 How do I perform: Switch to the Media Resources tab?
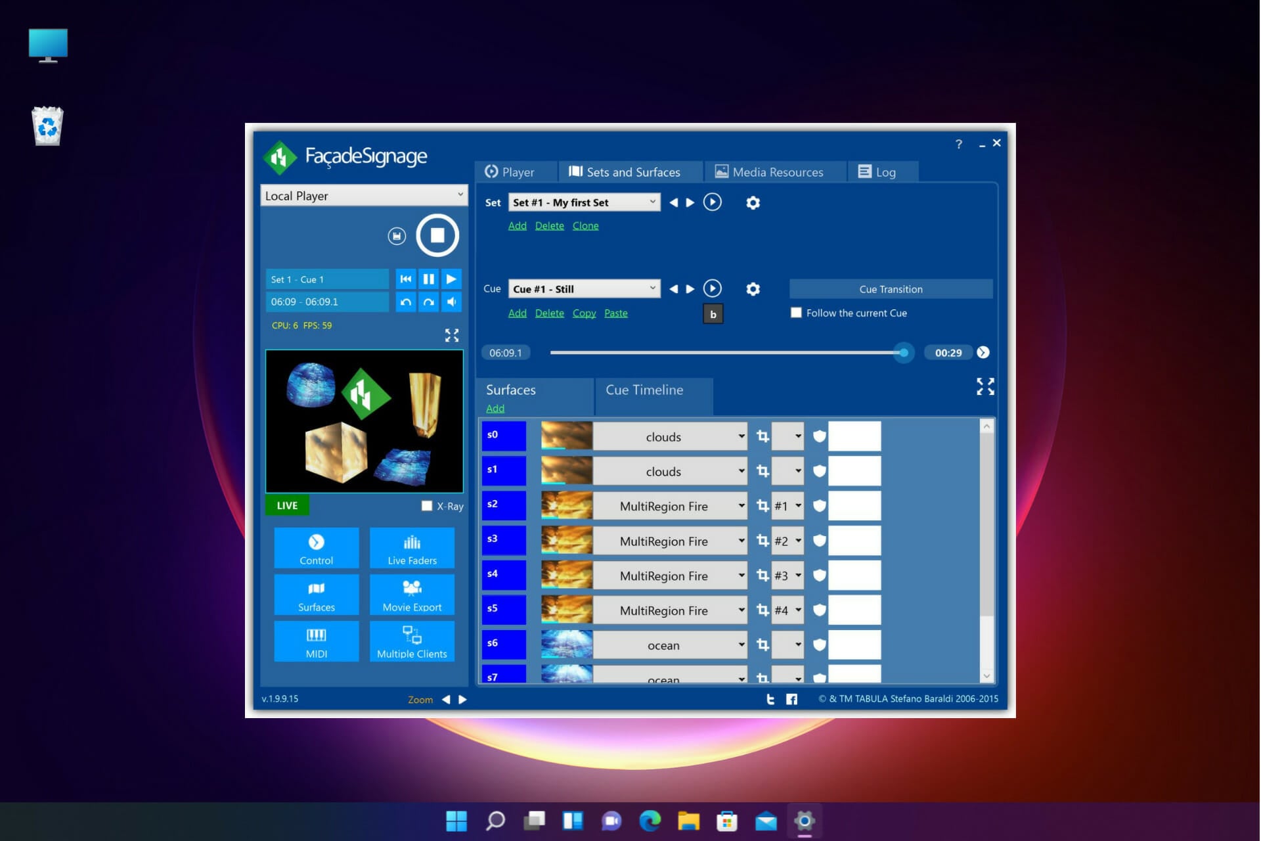click(769, 172)
